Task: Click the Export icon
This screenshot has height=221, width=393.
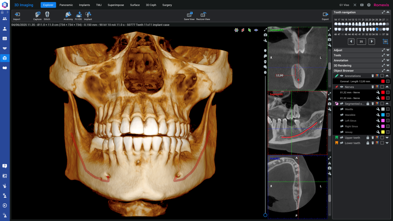Action: pyautogui.click(x=325, y=14)
